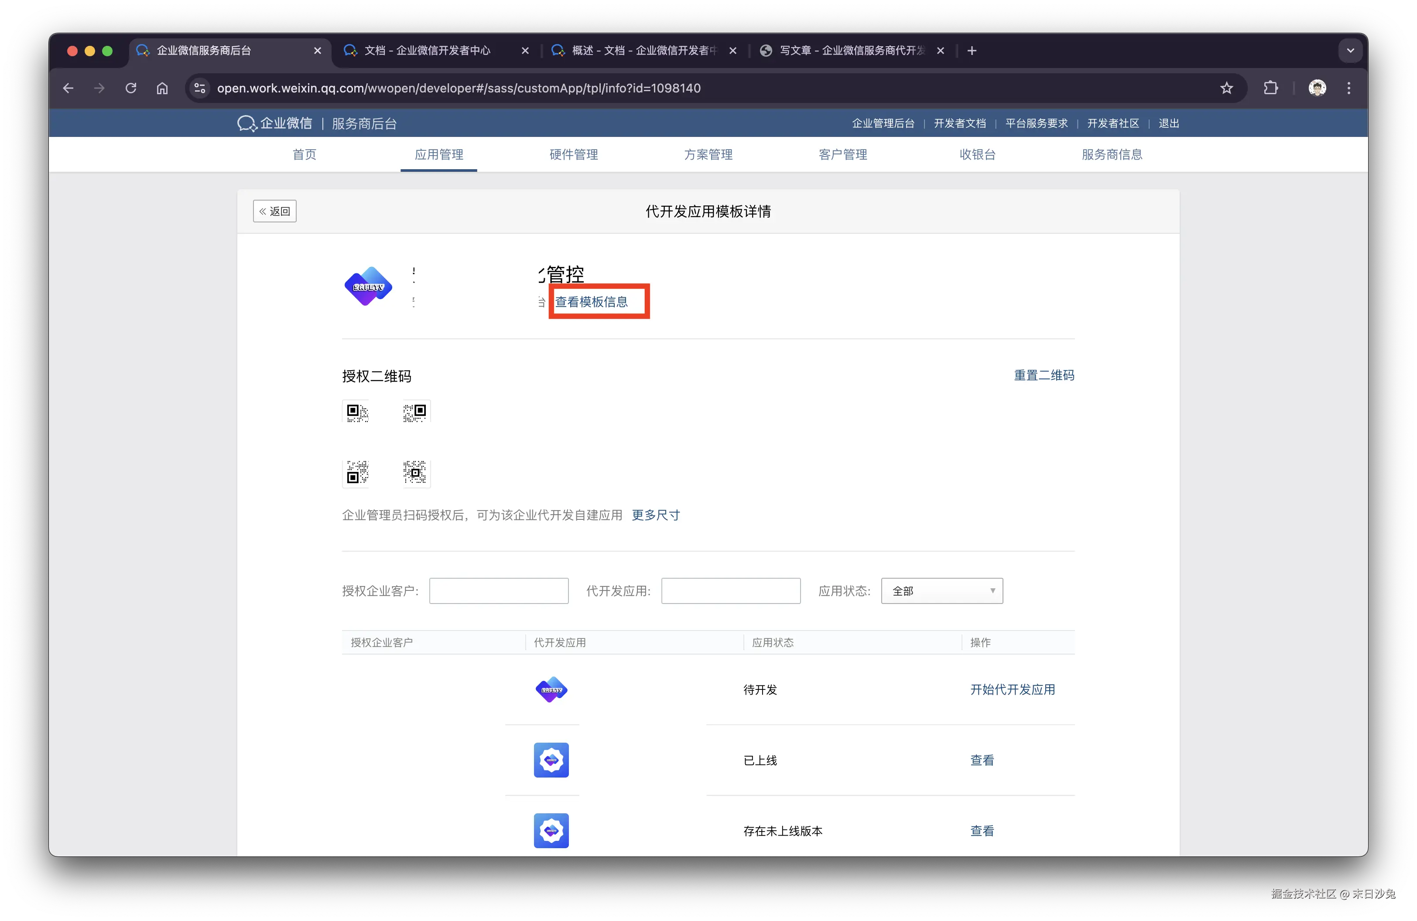1417x921 pixels.
Task: Click the 应用状态 column header
Action: click(772, 642)
